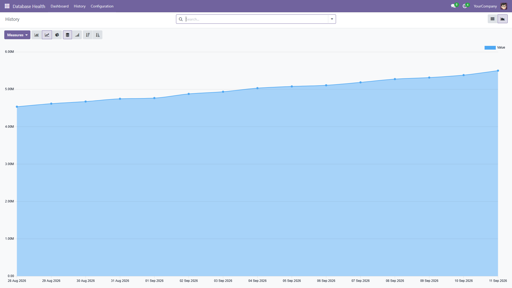
Task: Switch to pie chart mode
Action: 57,35
